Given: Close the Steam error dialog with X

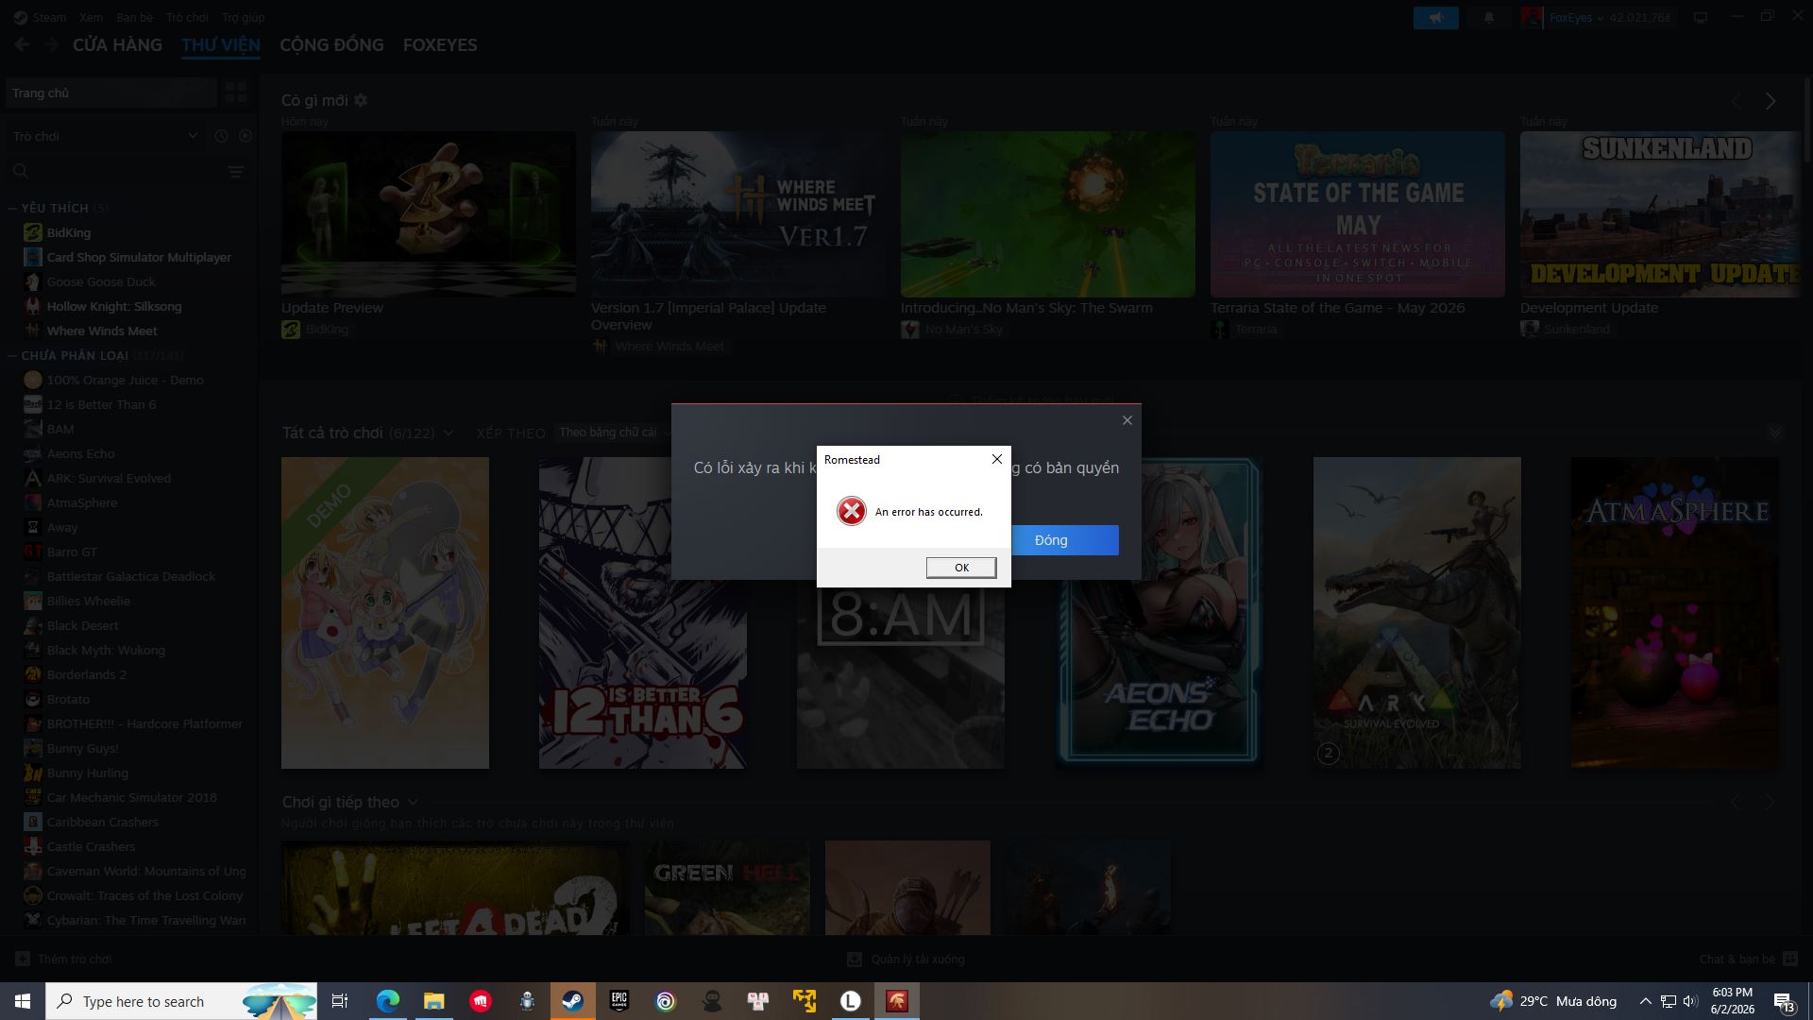Looking at the screenshot, I should coord(1127,420).
